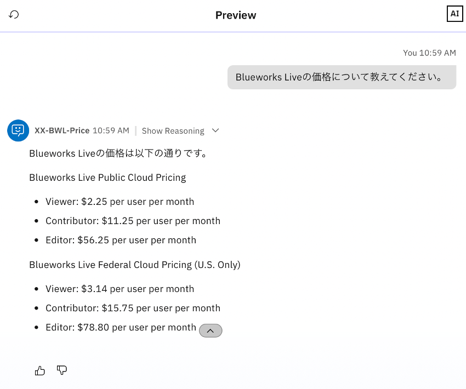This screenshot has height=389, width=466.
Task: Click the You 10:59 AM timestamp
Action: coord(429,53)
